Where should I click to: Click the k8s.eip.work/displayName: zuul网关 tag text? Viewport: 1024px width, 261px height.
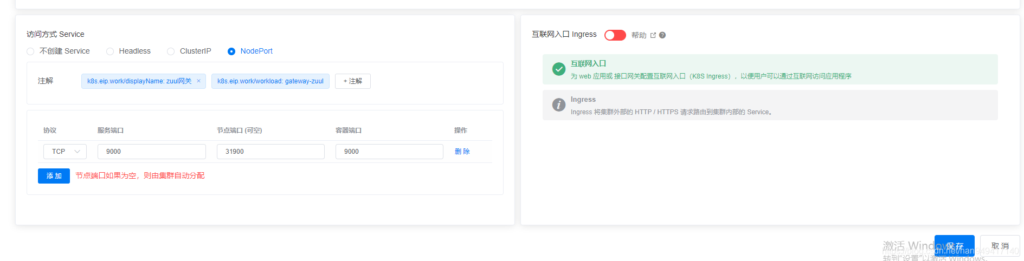pos(139,81)
